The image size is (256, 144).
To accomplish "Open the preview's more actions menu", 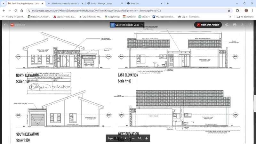I will [251, 25].
